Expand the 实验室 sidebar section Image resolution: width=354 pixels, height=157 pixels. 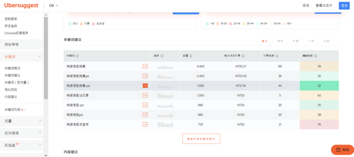tap(40, 145)
